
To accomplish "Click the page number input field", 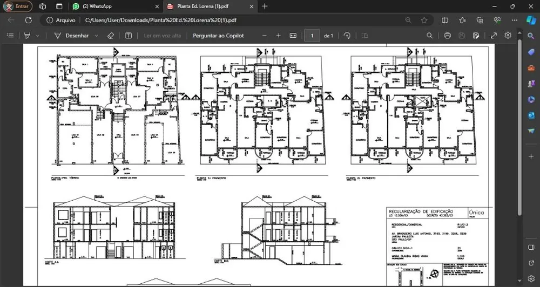I will pyautogui.click(x=312, y=36).
